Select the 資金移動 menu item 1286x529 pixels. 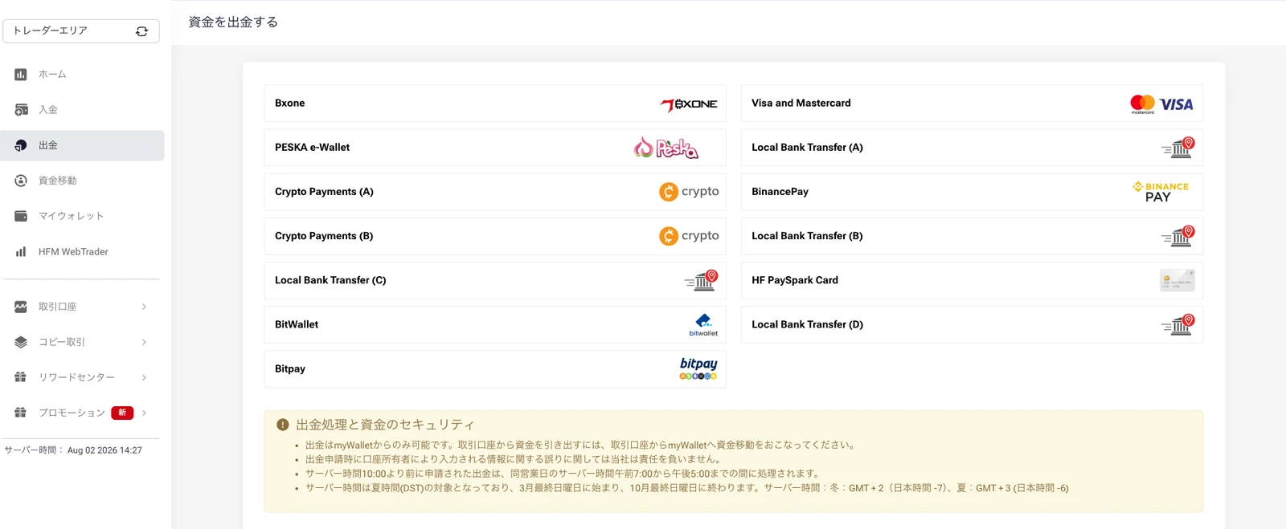[82, 181]
